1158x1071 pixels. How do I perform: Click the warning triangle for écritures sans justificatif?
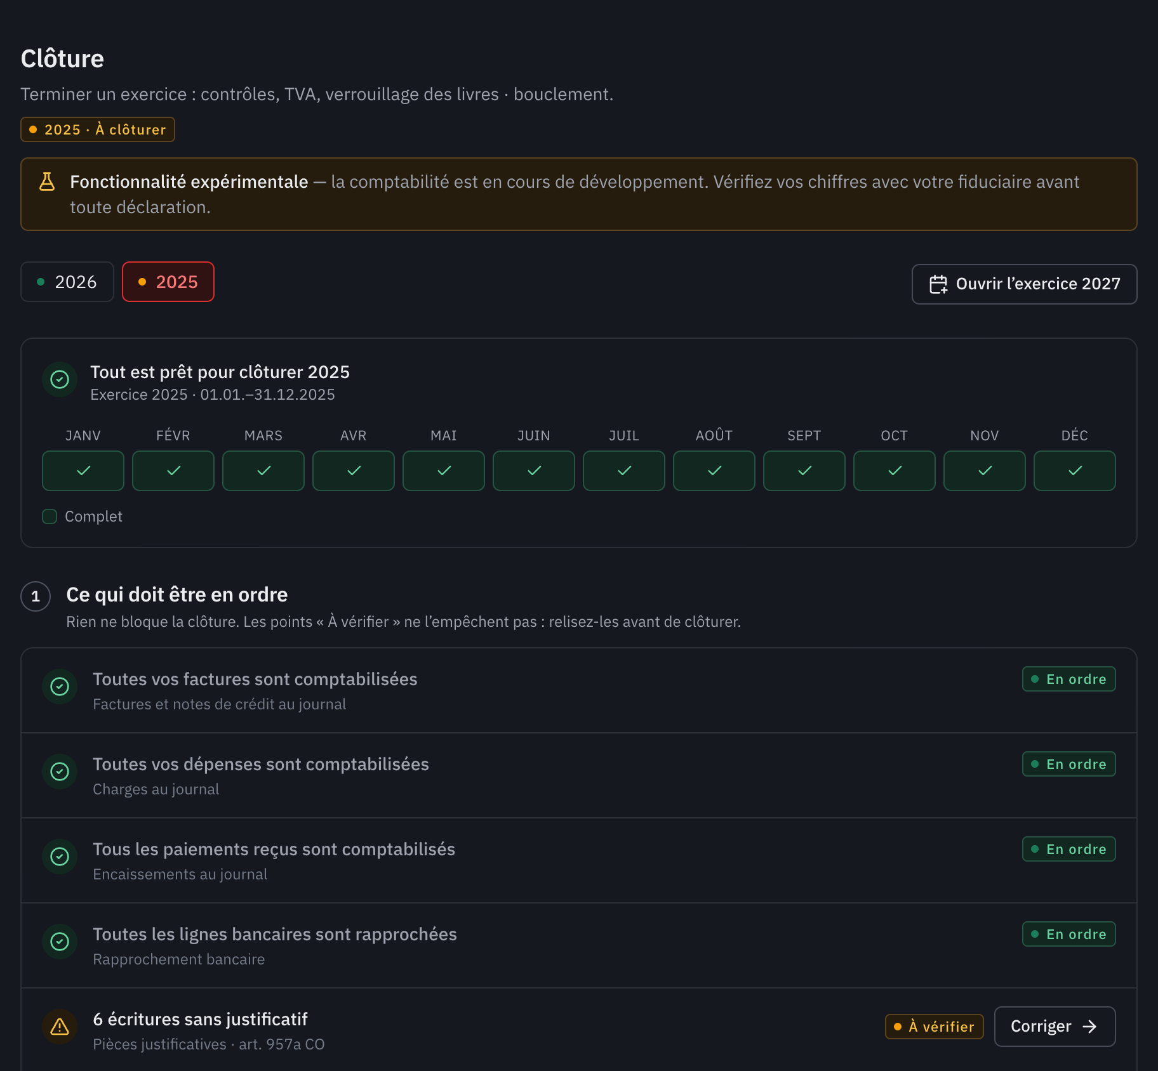pos(60,1027)
